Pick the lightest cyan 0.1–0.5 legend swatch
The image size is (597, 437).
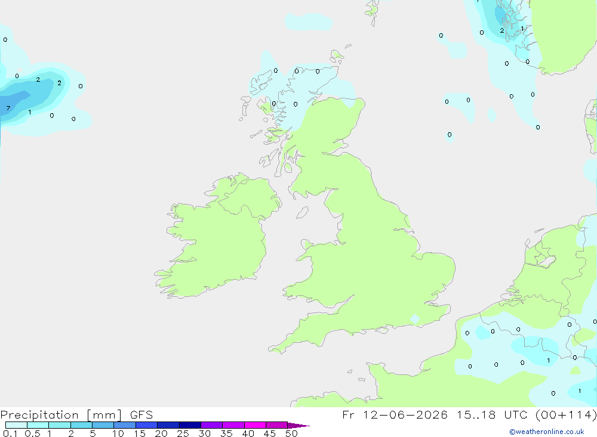pos(16,425)
